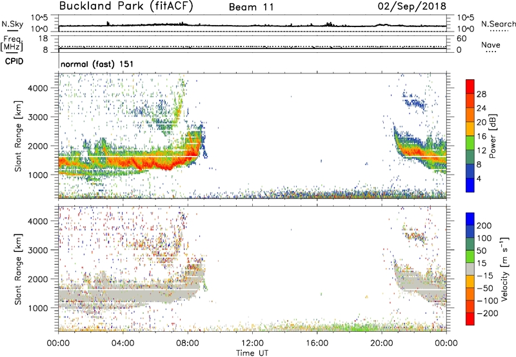Click the "2000" tick of the power panel

coord(38,146)
